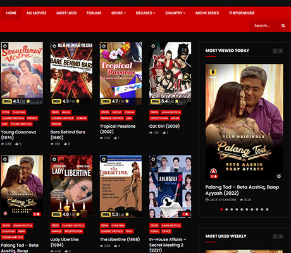The image size is (291, 253).
Task: Click watch-later icon on Lady Libertine poster
Action: (54, 159)
